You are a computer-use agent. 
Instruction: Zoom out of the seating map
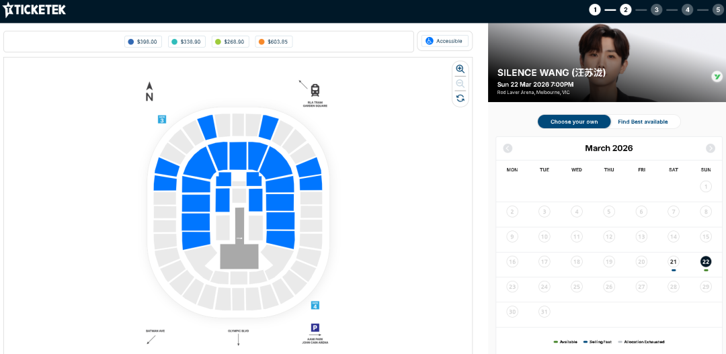click(460, 83)
